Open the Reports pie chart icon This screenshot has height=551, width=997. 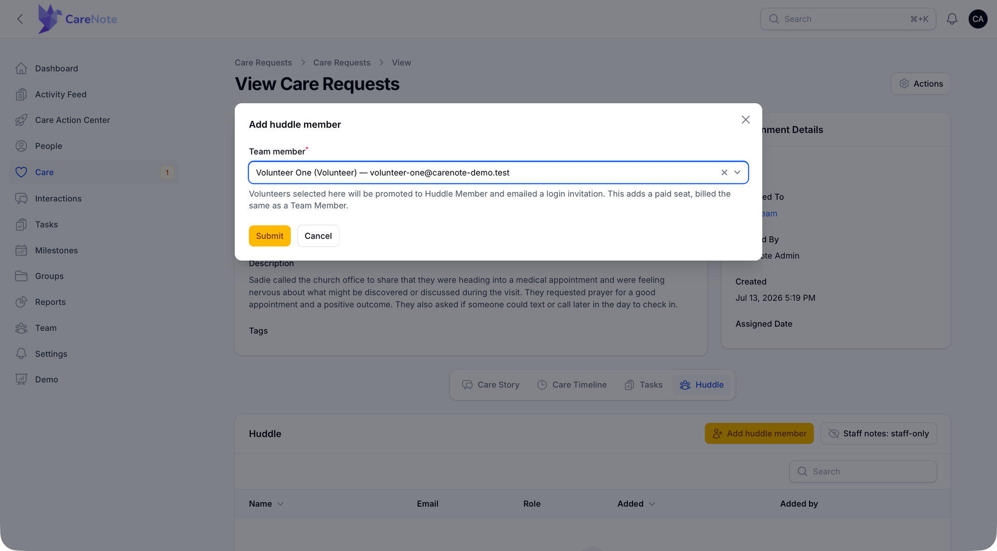coord(21,302)
